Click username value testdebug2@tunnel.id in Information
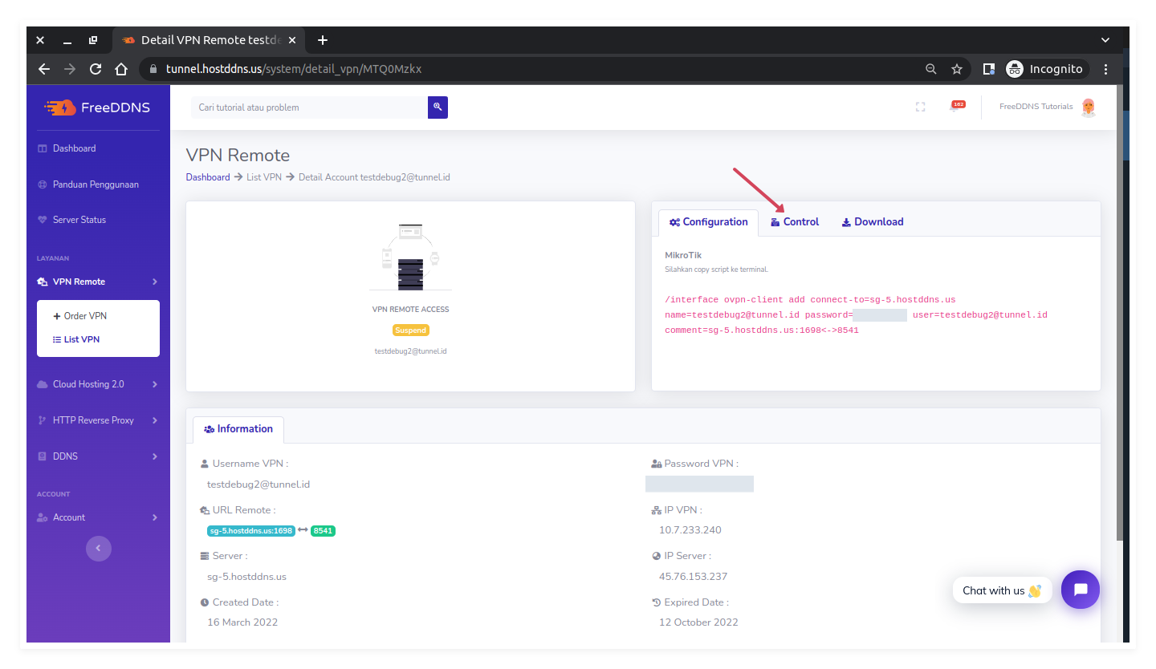 coord(258,485)
